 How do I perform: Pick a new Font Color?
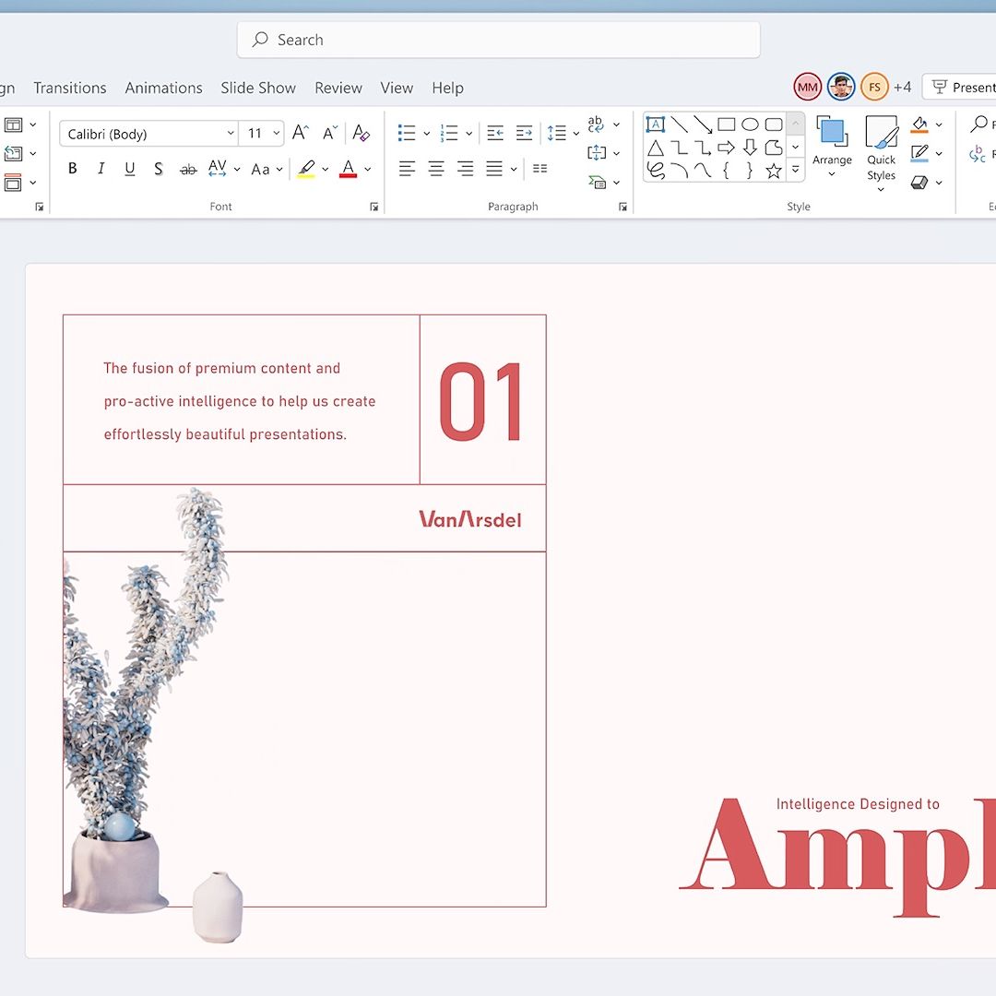[x=349, y=169]
